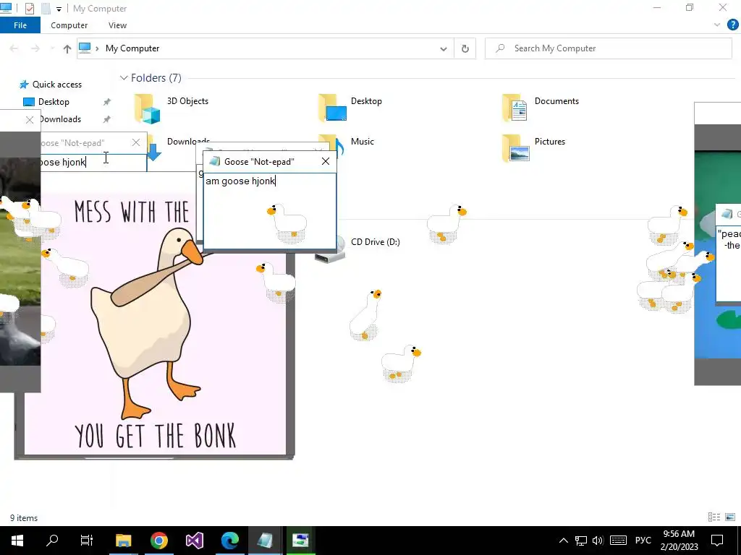The width and height of the screenshot is (741, 555).
Task: Click the New folder quick access icon
Action: pos(46,9)
